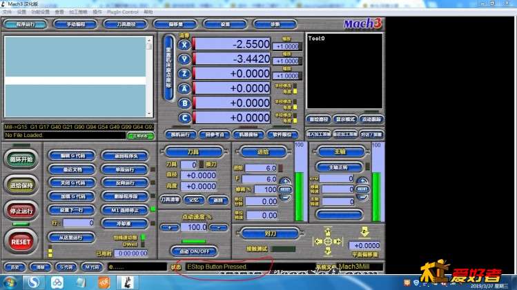Click the red RESET emergency button
The image size is (517, 290).
pyautogui.click(x=21, y=242)
